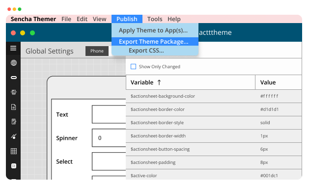Toggle the Show Only Changed checkbox

click(134, 67)
